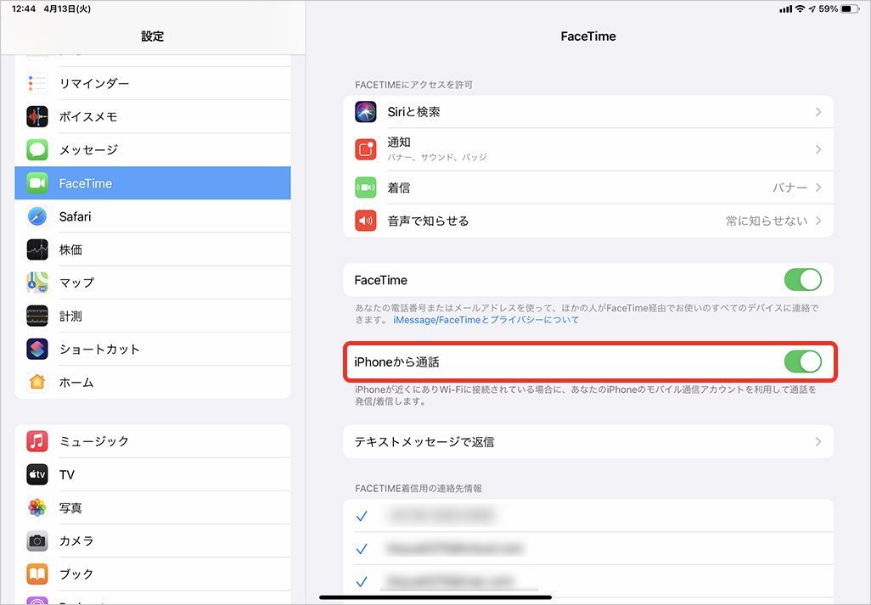Open テキストメッセージで返信 row
Viewport: 871px width, 605px height.
coord(588,442)
